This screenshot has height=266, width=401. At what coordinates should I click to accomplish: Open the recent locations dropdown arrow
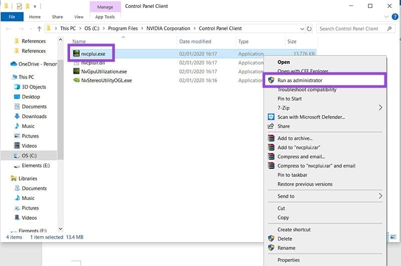[x=31, y=29]
